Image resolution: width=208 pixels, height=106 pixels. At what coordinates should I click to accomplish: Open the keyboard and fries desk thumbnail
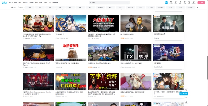(x=38, y=52)
